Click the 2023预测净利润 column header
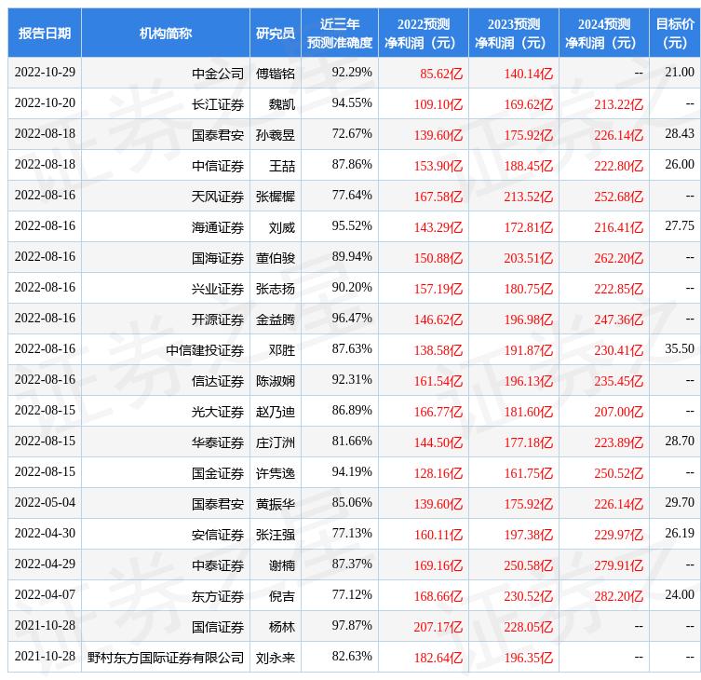The image size is (701, 680). pyautogui.click(x=514, y=34)
